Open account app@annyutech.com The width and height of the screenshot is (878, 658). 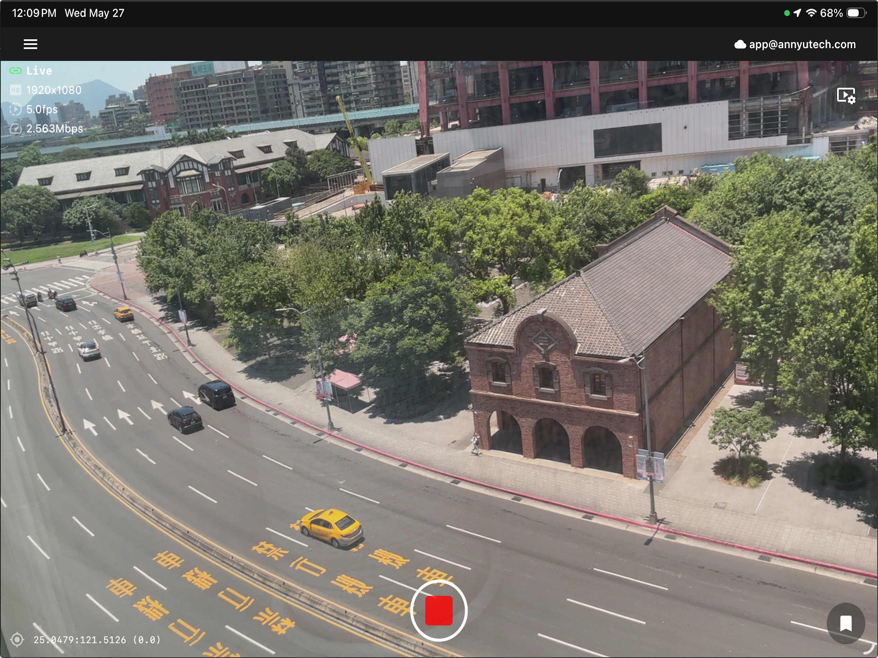802,44
